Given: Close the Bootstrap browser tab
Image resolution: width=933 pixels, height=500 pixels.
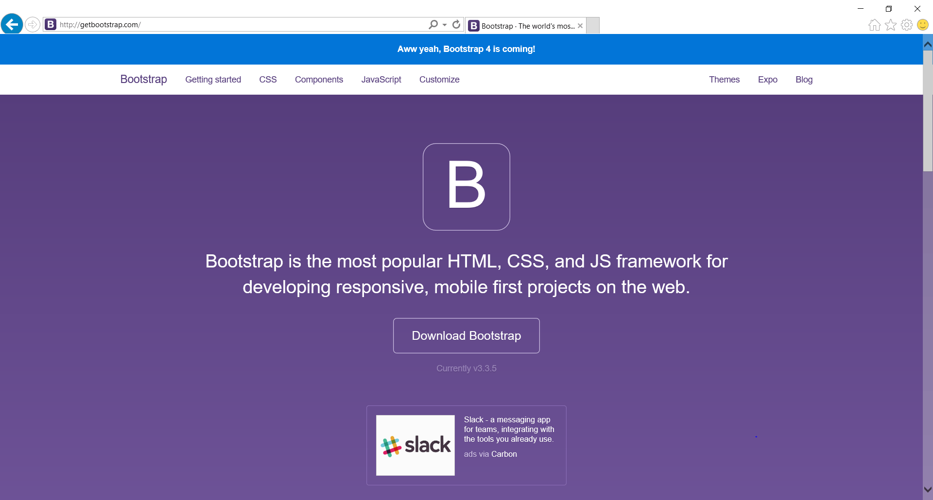Looking at the screenshot, I should point(580,26).
